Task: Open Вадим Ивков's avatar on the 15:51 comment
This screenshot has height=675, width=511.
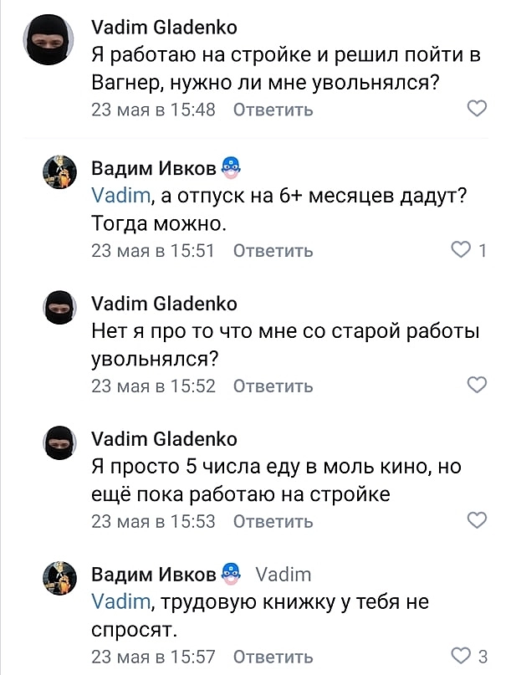Action: coord(60,172)
